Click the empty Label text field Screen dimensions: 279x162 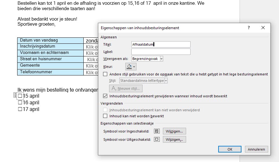tap(161, 52)
